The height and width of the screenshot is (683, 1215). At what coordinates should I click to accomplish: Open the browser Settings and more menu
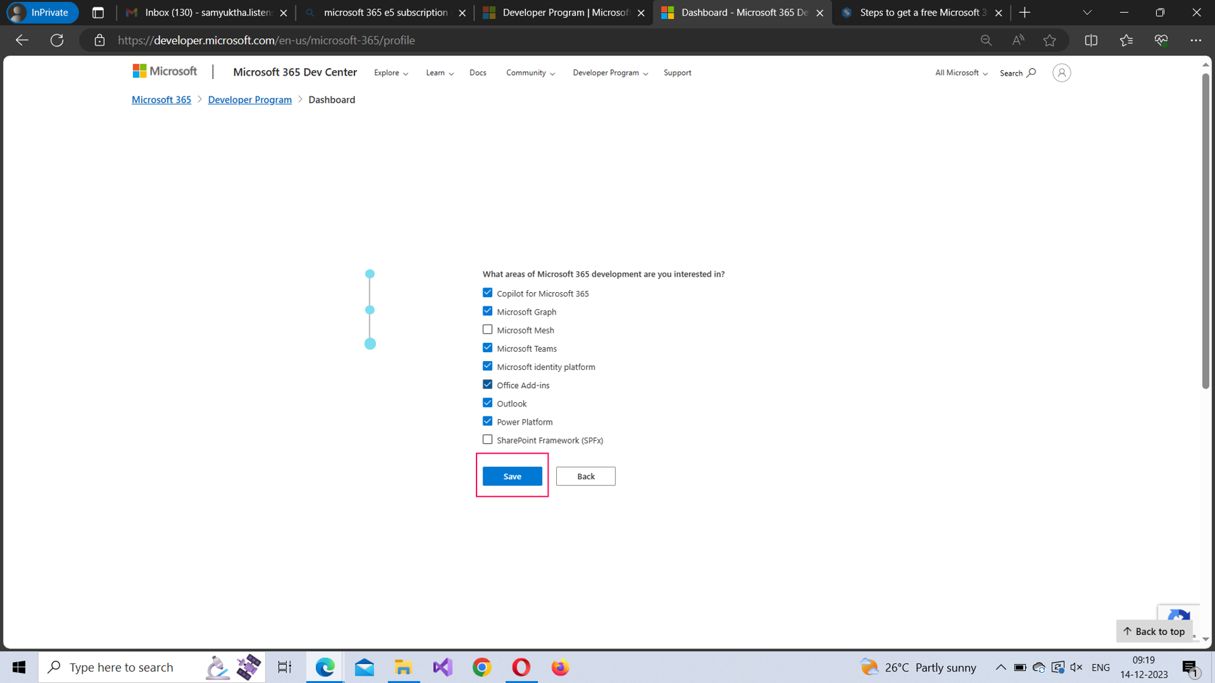[x=1196, y=40]
